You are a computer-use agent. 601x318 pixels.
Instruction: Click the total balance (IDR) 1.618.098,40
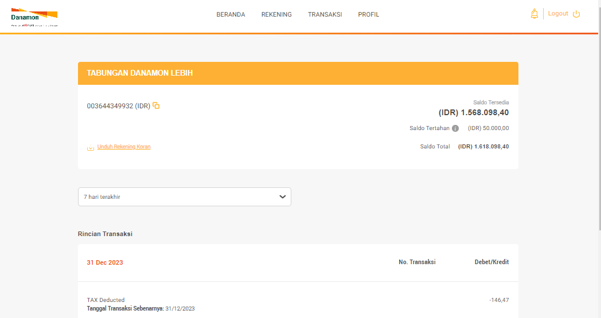[483, 147]
